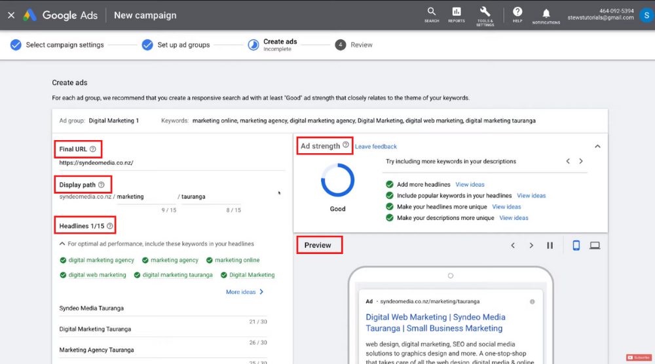
Task: Click the account email stewstutorials@gmail.com
Action: point(600,18)
